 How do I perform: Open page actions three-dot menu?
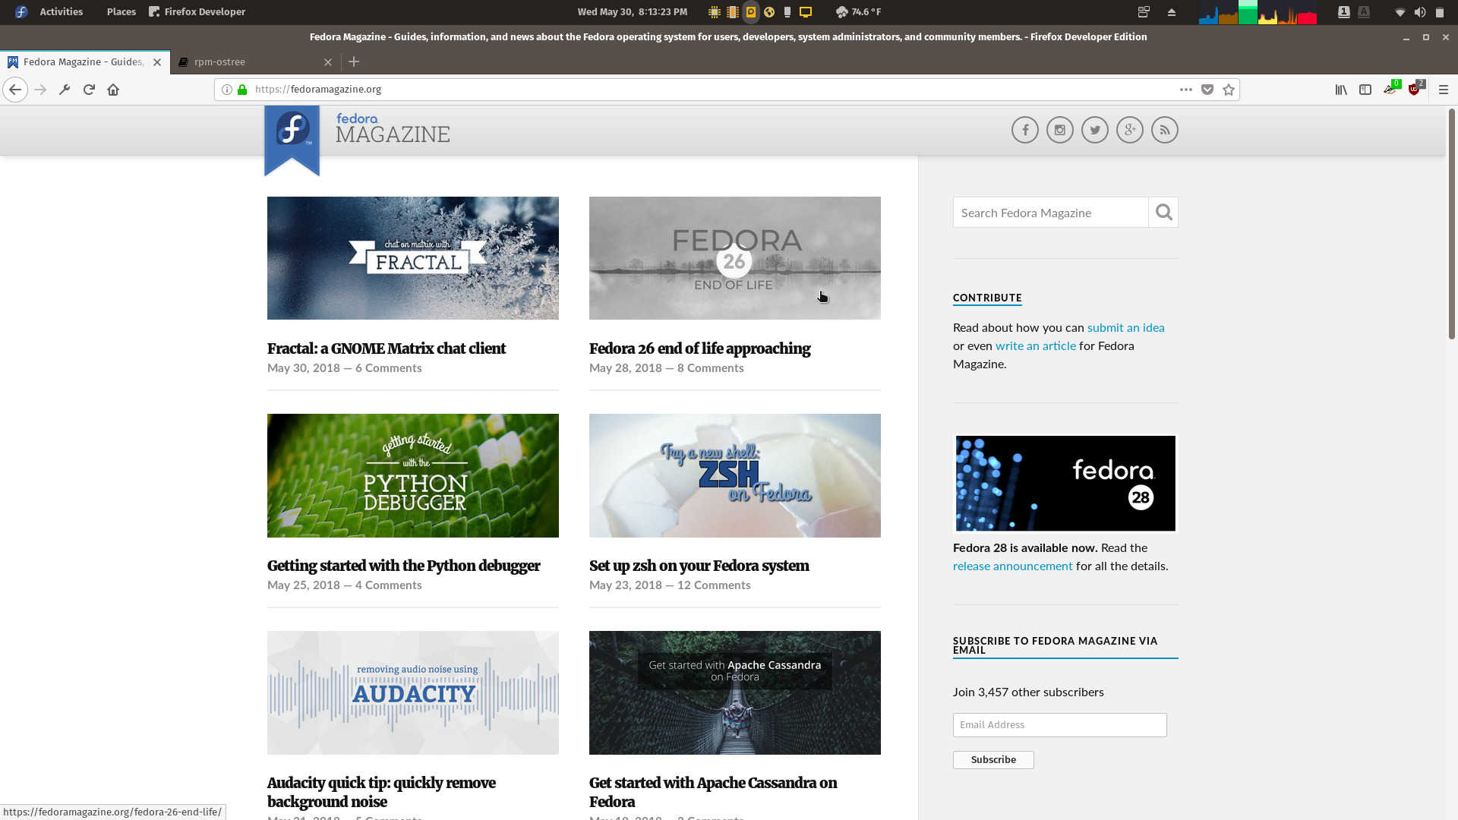tap(1185, 90)
